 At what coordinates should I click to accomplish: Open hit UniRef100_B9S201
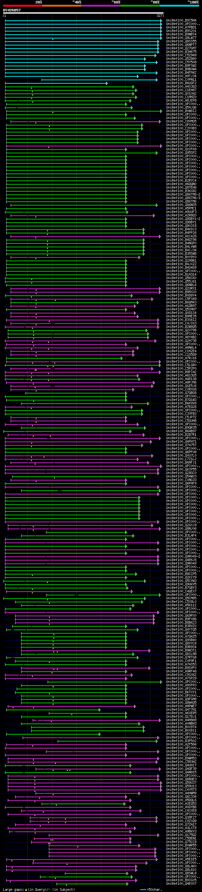click(x=181, y=31)
